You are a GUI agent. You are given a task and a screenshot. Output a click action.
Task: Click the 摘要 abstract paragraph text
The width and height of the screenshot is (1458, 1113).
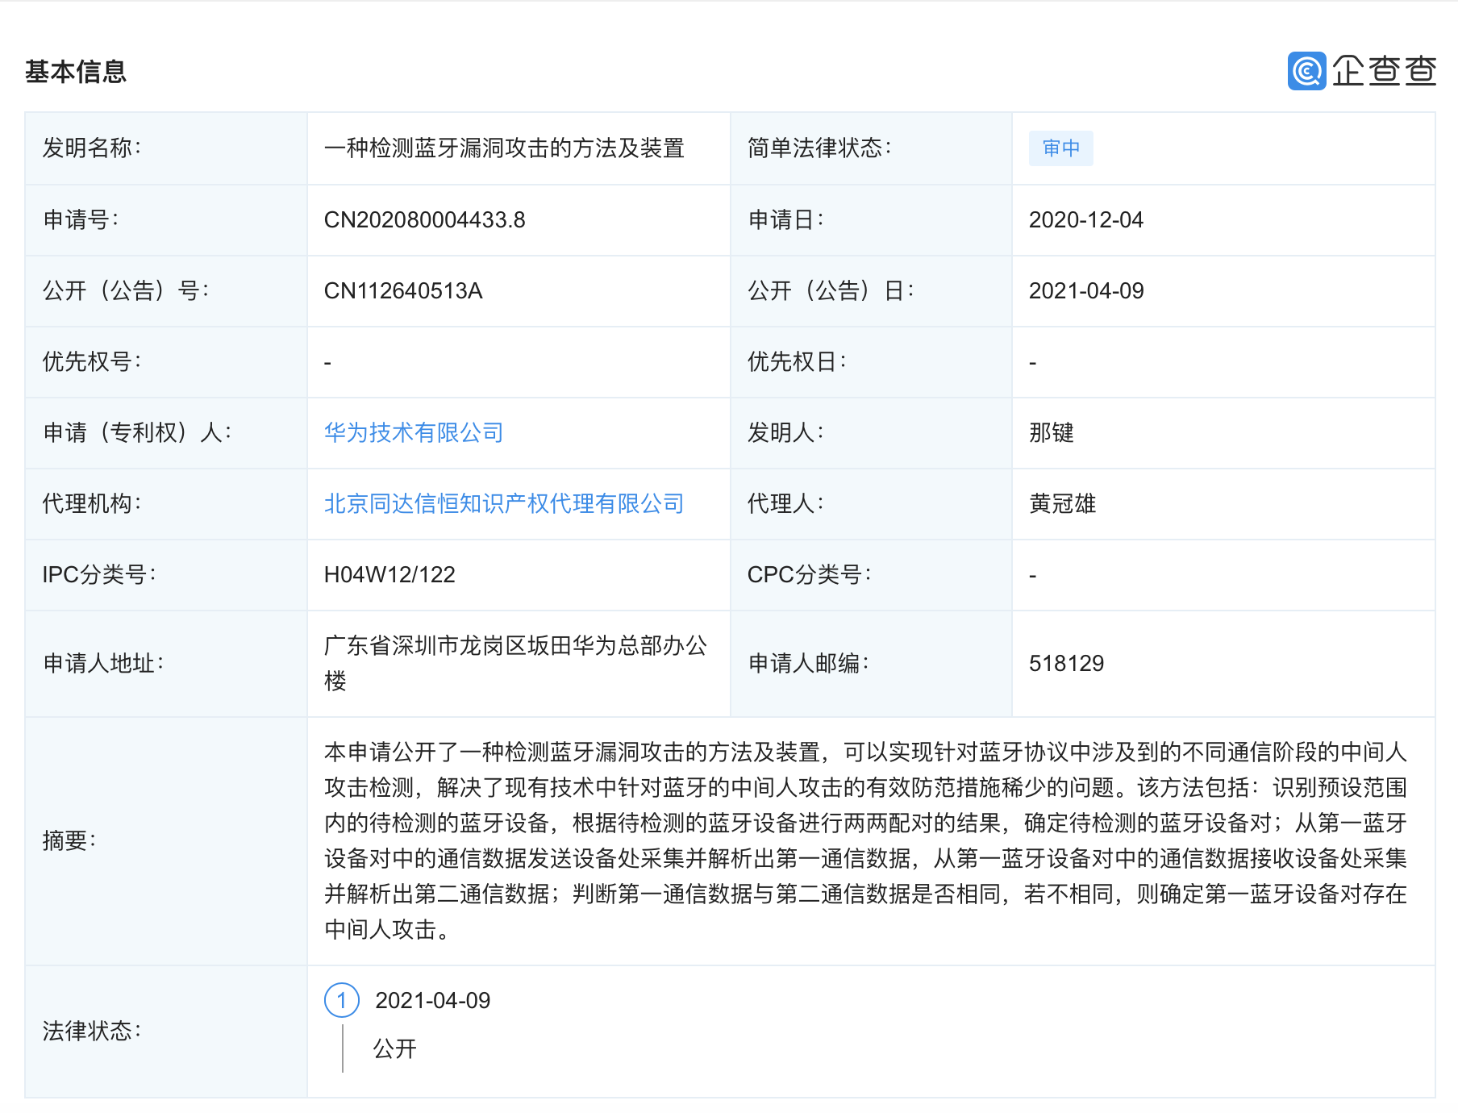(865, 841)
